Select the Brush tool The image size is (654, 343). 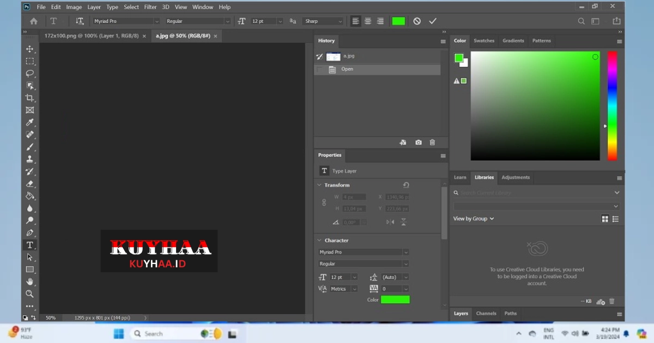[30, 146]
